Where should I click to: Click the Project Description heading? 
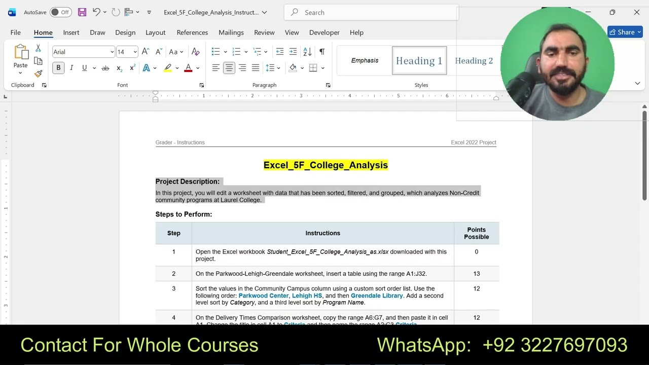click(188, 181)
